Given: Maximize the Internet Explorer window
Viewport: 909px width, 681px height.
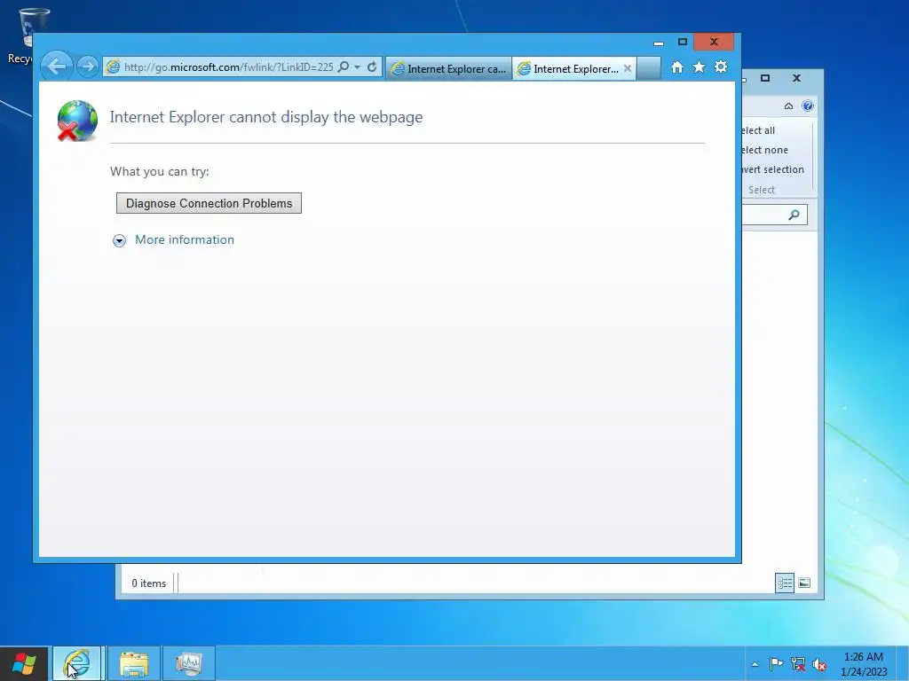Looking at the screenshot, I should (x=683, y=42).
